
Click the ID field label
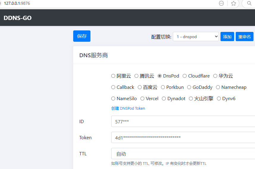coord(82,122)
